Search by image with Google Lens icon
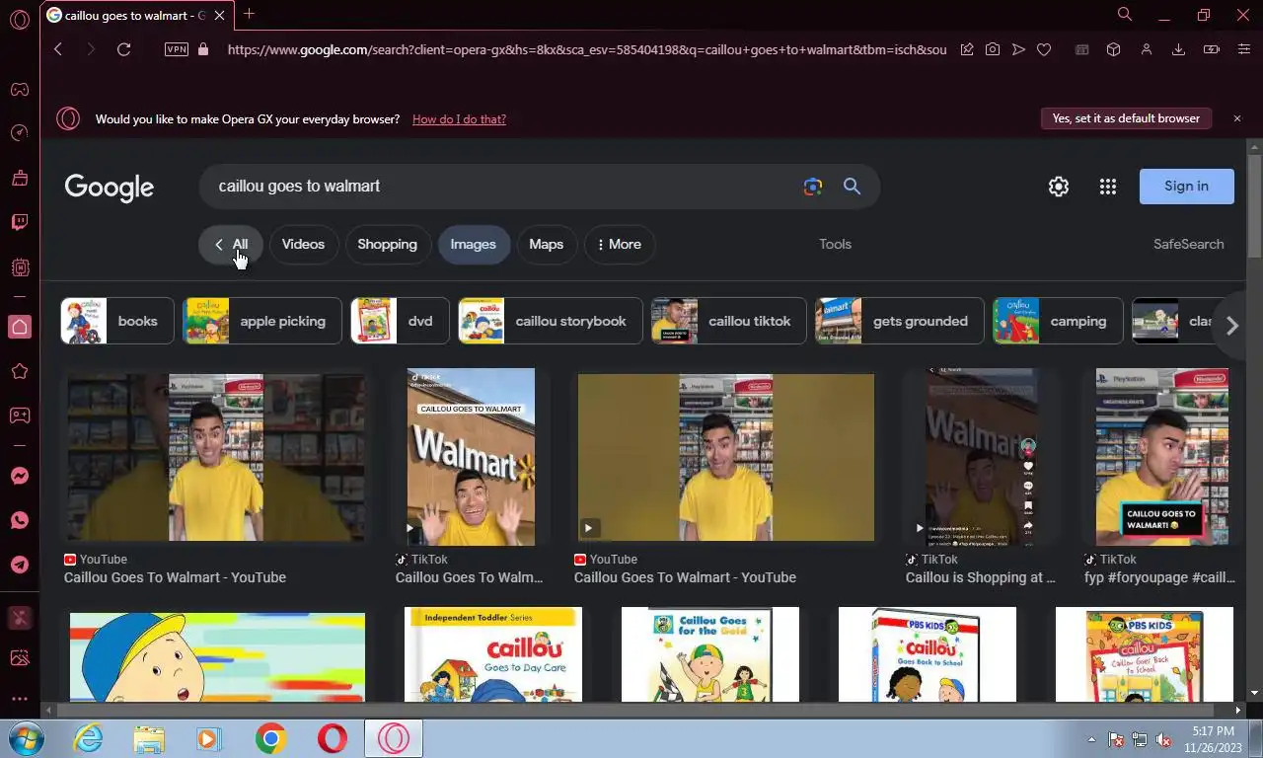 point(812,187)
